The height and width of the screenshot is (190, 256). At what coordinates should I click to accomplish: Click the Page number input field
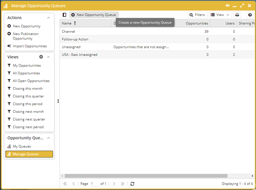94,183
